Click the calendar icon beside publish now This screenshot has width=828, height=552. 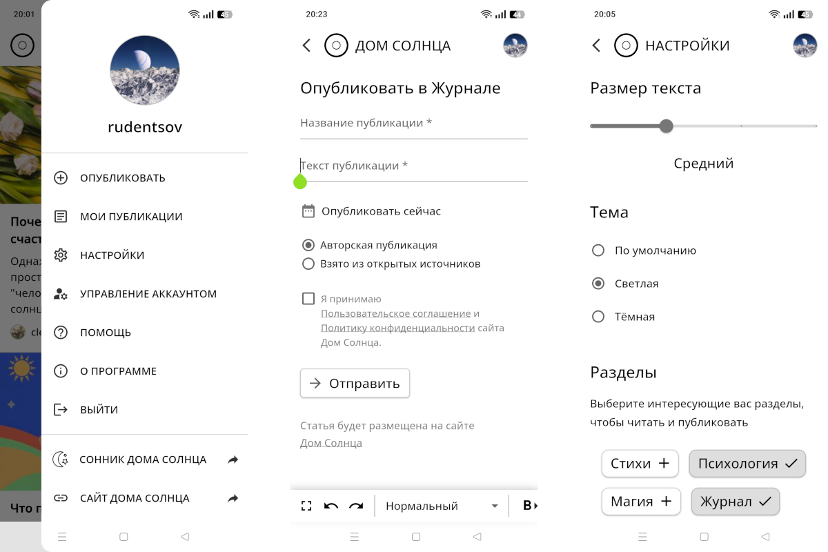[x=308, y=211]
